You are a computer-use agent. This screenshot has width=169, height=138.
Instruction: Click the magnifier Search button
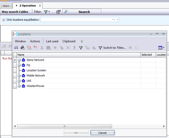[x=82, y=12]
